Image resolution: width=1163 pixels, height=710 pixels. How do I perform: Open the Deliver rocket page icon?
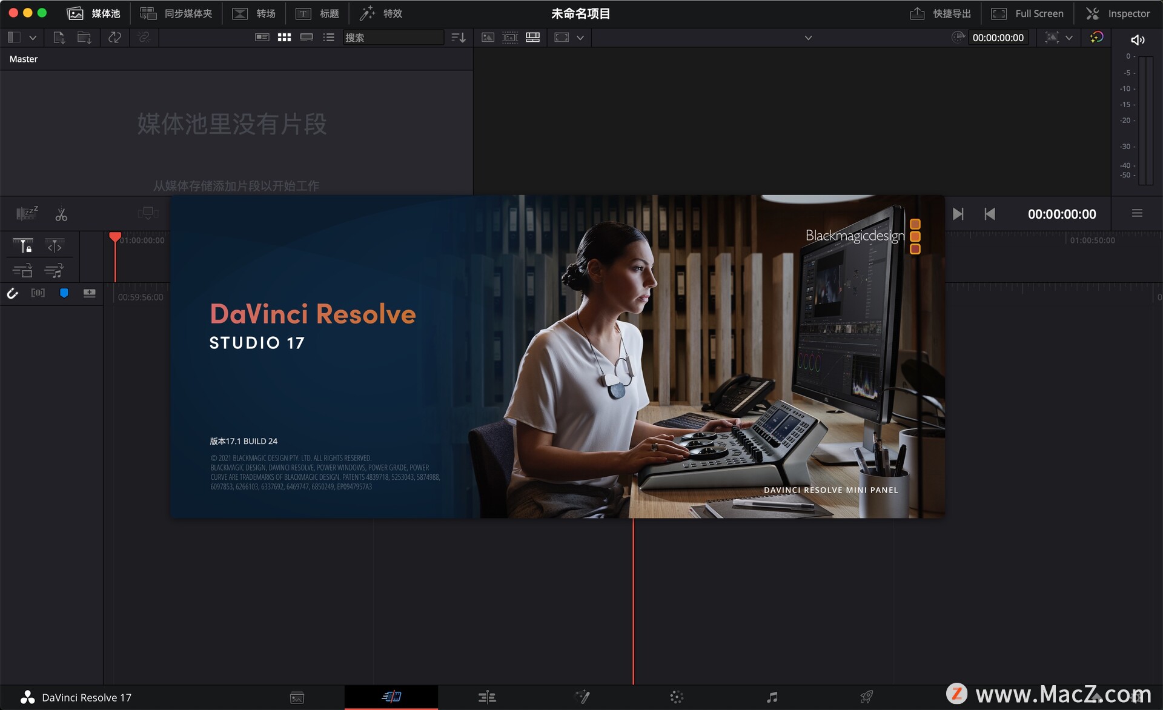(867, 697)
